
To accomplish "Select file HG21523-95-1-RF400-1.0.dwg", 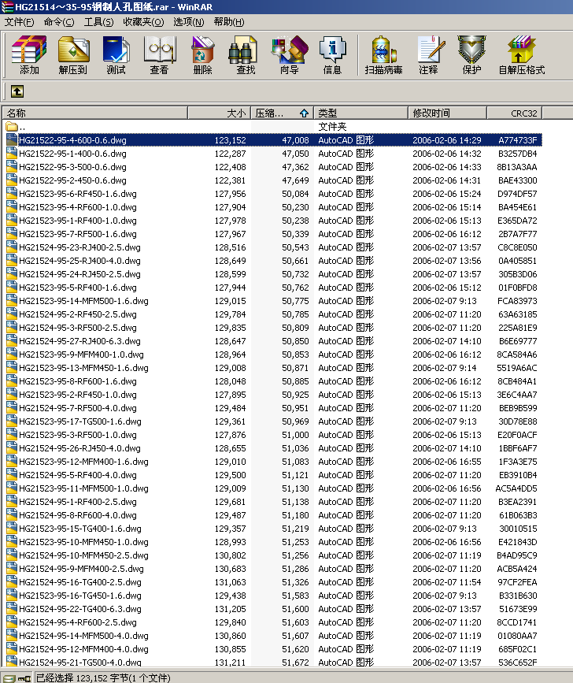I will tap(77, 221).
